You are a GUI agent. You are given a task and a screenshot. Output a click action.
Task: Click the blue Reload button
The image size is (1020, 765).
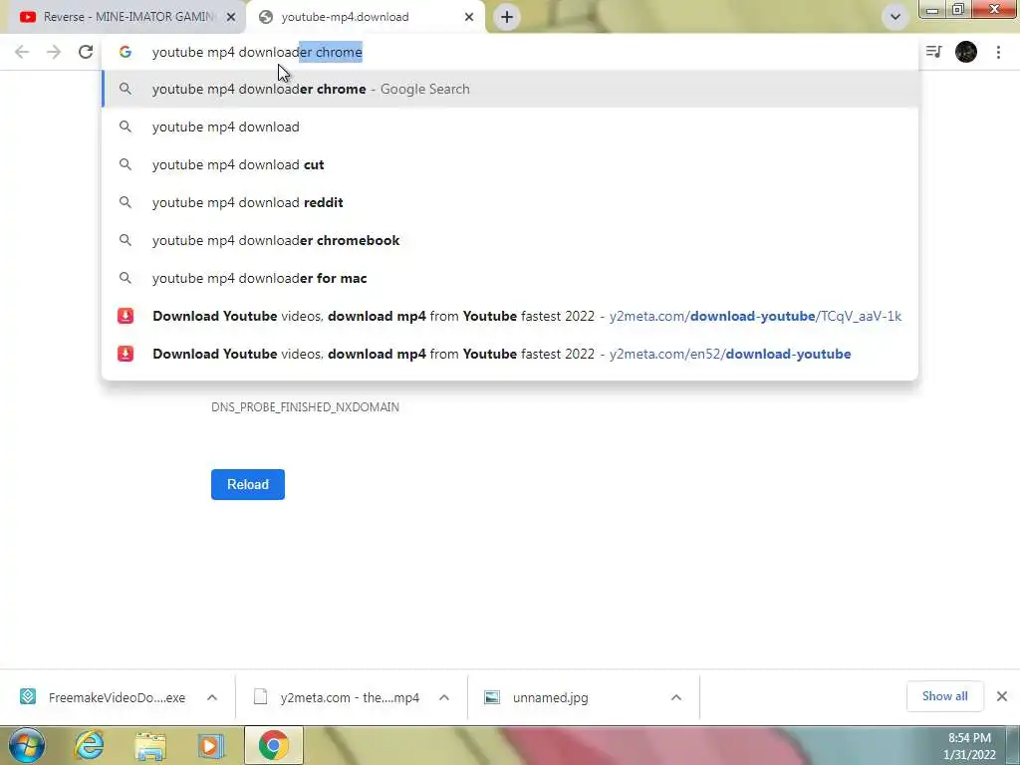pos(248,485)
